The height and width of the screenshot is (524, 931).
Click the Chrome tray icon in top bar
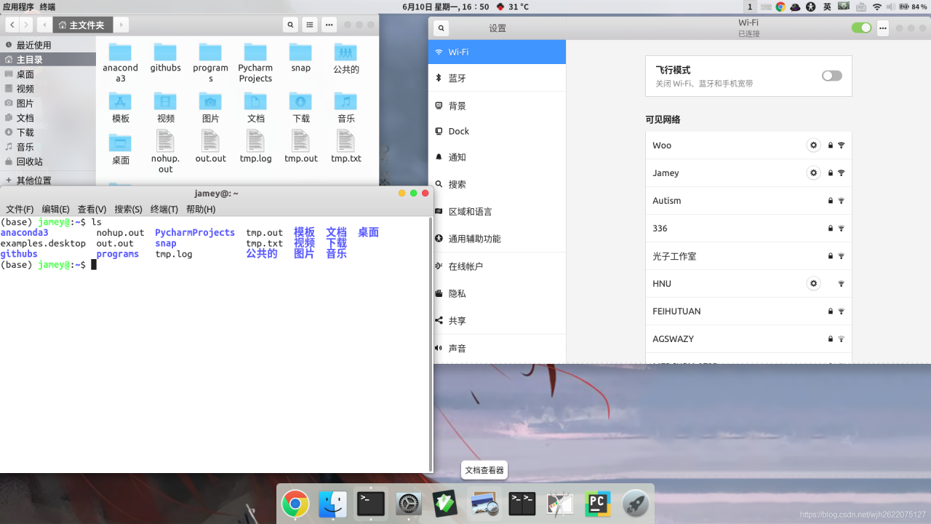[x=780, y=7]
